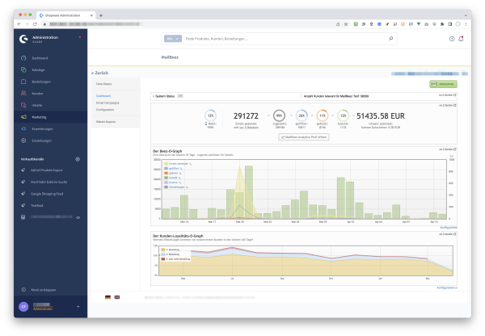Click the Erweiterungen plugin icon
Image resolution: width=485 pixels, height=336 pixels.
pos(23,129)
